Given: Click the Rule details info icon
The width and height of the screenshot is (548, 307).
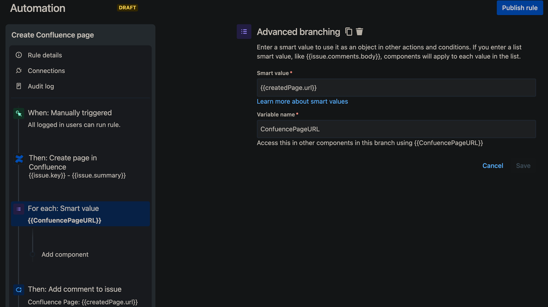Looking at the screenshot, I should [x=19, y=55].
